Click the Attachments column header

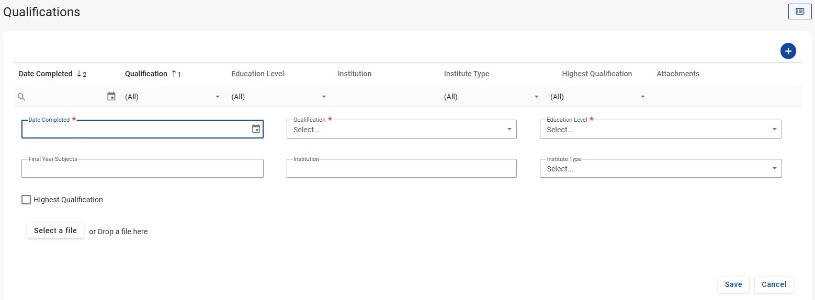click(x=677, y=74)
